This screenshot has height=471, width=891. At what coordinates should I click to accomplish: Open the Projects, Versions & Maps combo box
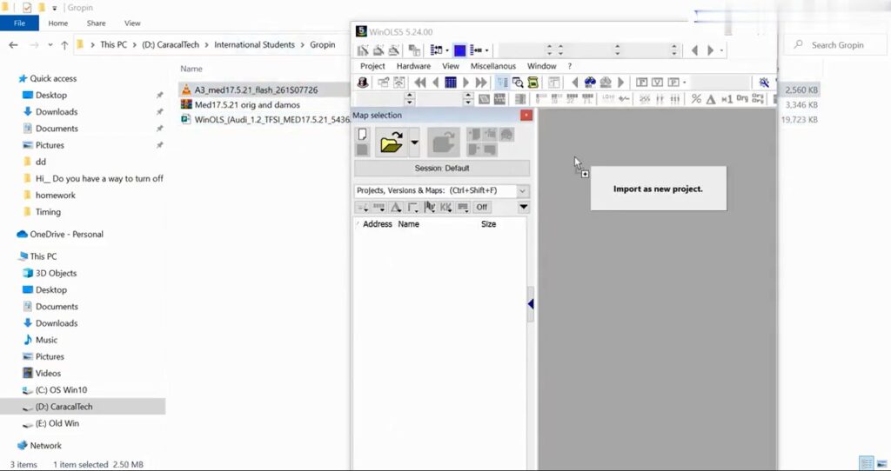(441, 190)
